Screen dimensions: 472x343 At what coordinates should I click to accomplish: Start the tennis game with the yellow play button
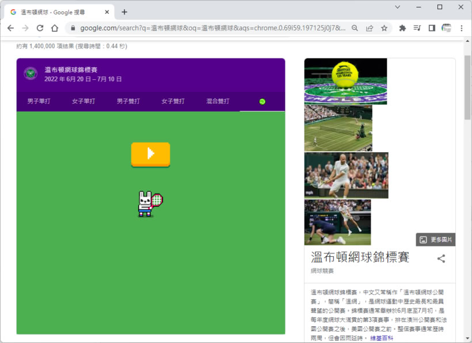[x=150, y=155]
